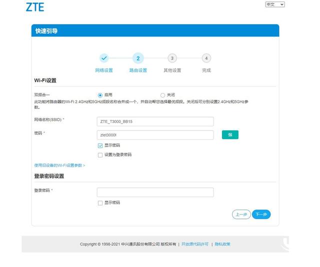320x267 pixels.
Task: Select the 启用 radio for 双频合一
Action: click(x=100, y=95)
